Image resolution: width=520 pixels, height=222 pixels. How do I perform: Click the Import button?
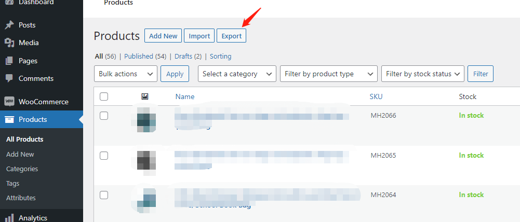(x=199, y=35)
